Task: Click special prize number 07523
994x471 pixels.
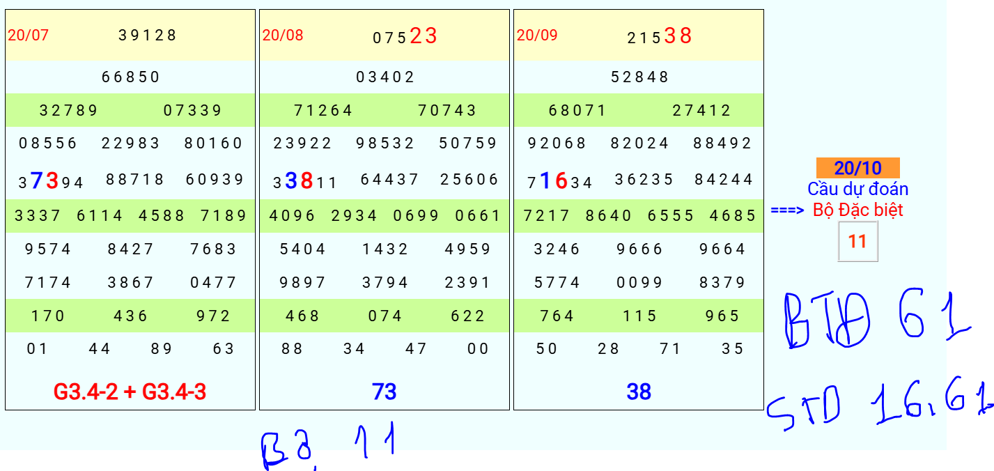Action: [405, 36]
